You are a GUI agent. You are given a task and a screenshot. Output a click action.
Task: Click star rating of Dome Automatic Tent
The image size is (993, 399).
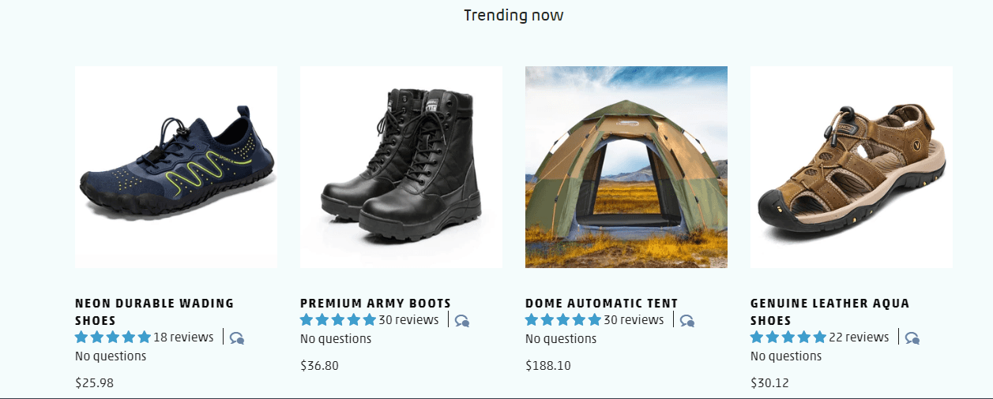pyautogui.click(x=563, y=320)
